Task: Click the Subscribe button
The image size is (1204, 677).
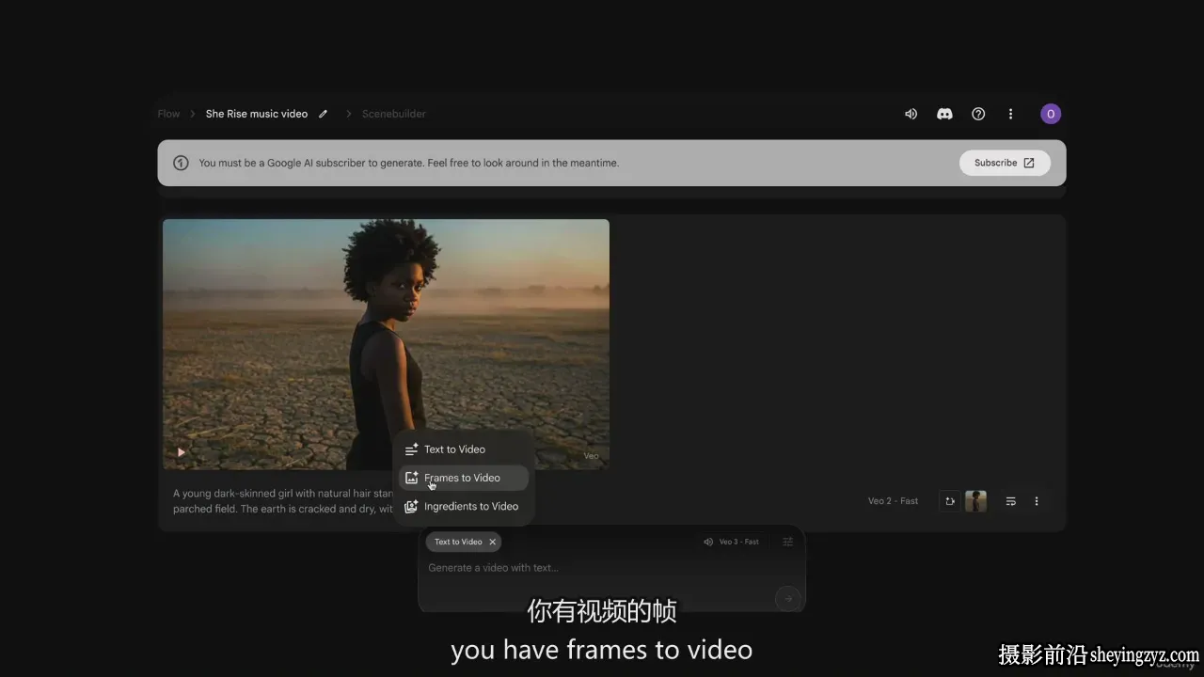Action: click(1005, 163)
